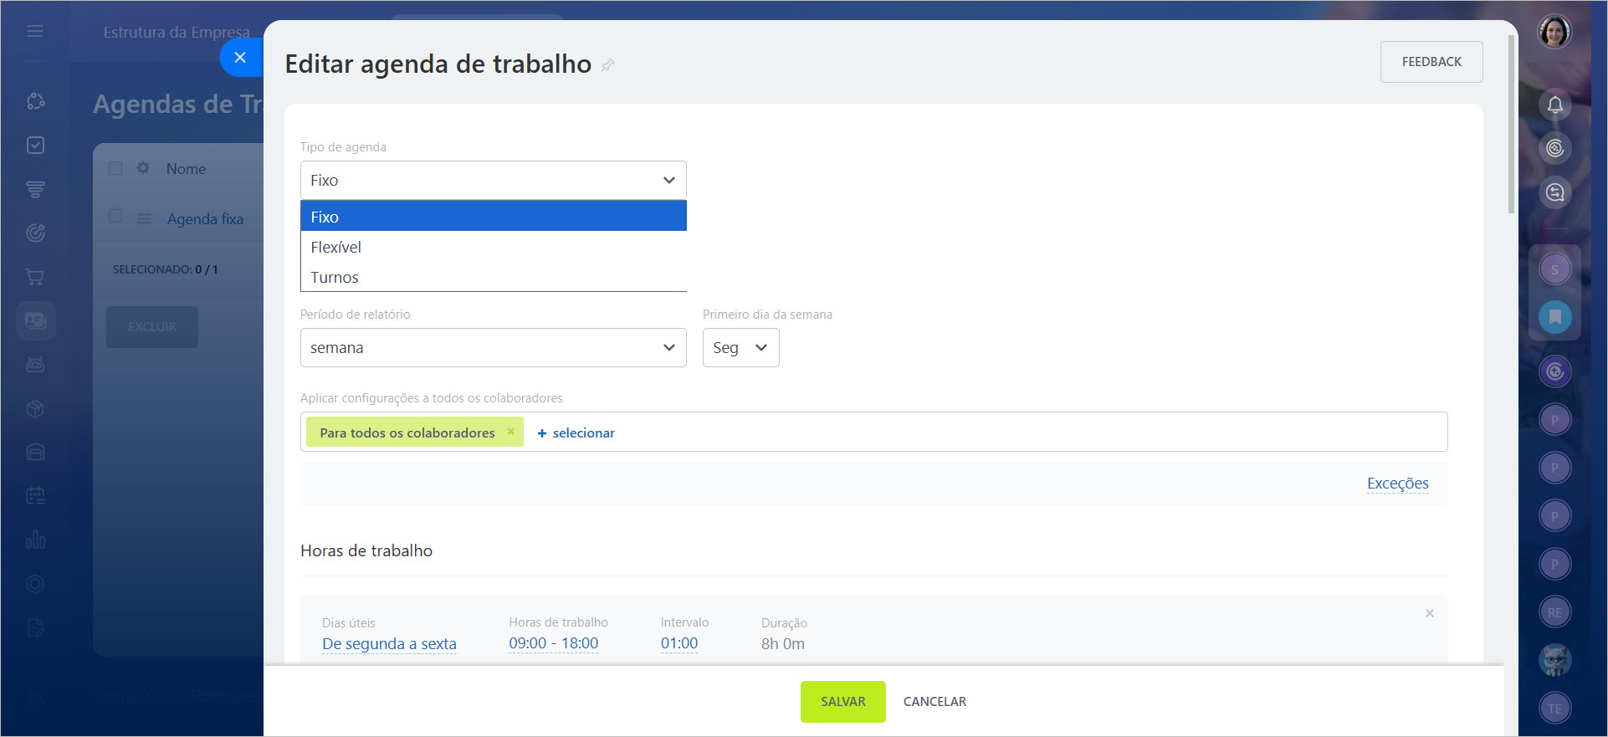Click the + selecionar link

pos(576,432)
